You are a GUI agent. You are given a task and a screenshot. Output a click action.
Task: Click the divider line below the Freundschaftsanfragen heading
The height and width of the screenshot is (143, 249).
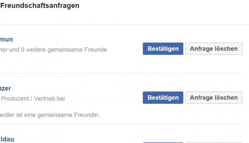(124, 25)
